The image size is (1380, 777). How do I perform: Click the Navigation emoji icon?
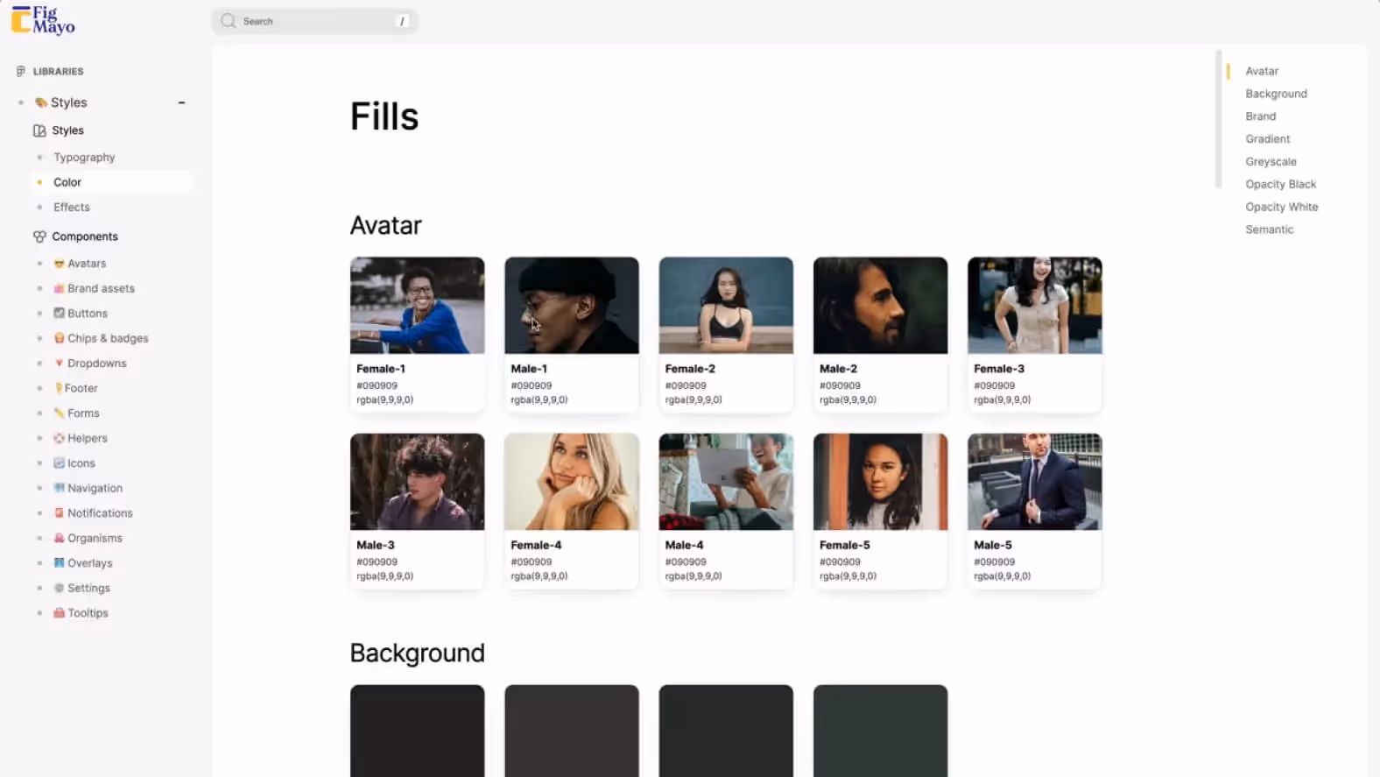59,488
